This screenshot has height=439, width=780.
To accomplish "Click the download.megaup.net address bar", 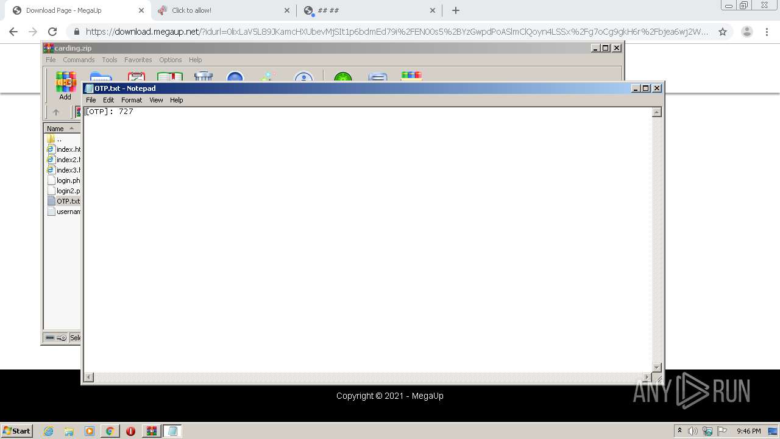I will (x=396, y=32).
